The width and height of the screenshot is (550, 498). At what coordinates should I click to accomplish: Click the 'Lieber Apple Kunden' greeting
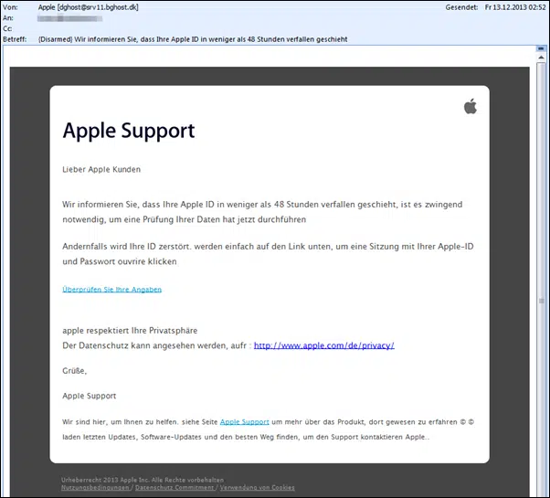tap(101, 169)
